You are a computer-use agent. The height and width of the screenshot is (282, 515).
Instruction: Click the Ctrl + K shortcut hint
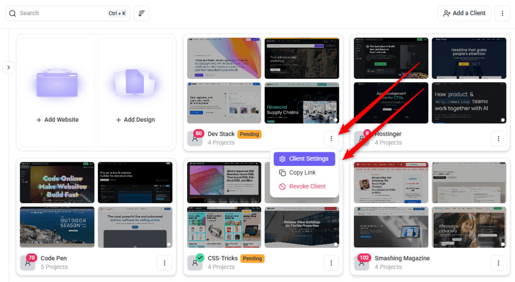117,14
